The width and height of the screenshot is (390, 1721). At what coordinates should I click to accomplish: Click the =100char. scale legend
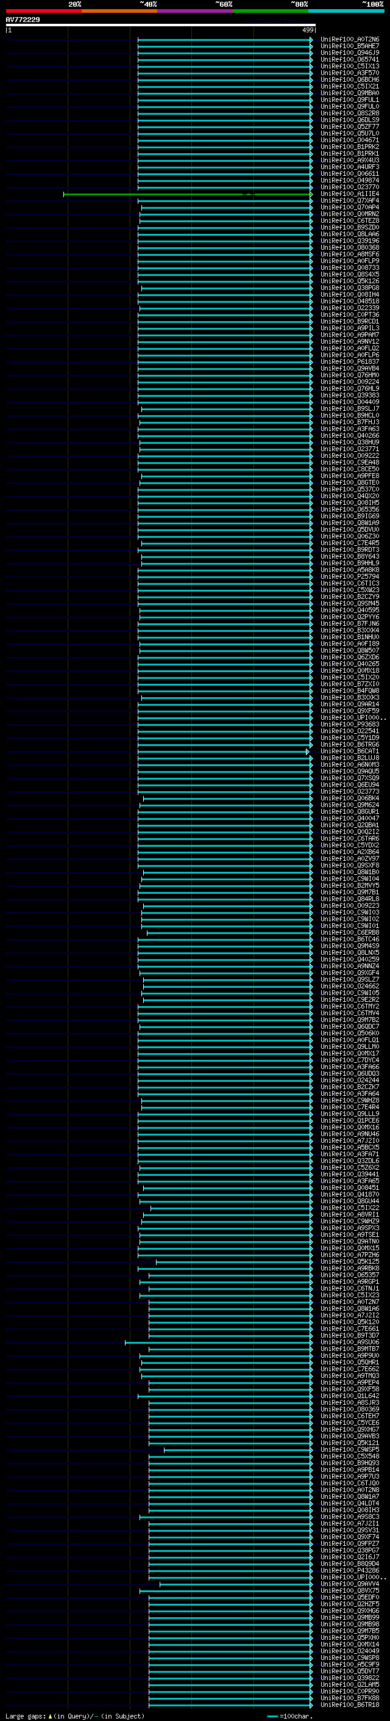pyautogui.click(x=289, y=1716)
